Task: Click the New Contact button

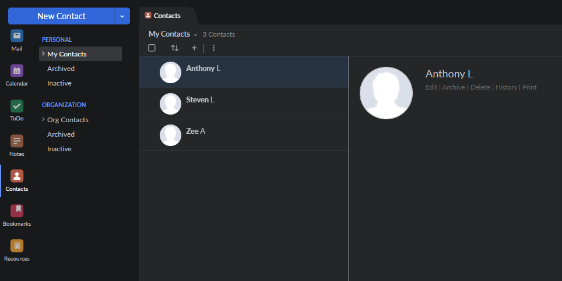Action: [61, 16]
